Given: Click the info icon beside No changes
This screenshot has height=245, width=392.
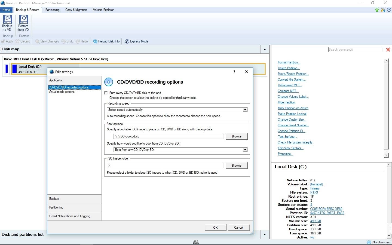Looking at the screenshot, I should pyautogui.click(x=369, y=242).
